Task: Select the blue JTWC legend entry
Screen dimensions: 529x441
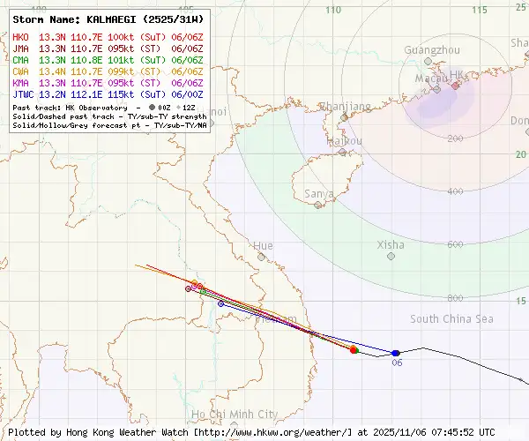Action: (108, 93)
